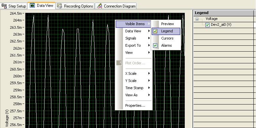Open the Export To submenu
The width and height of the screenshot is (256, 128).
click(134, 45)
